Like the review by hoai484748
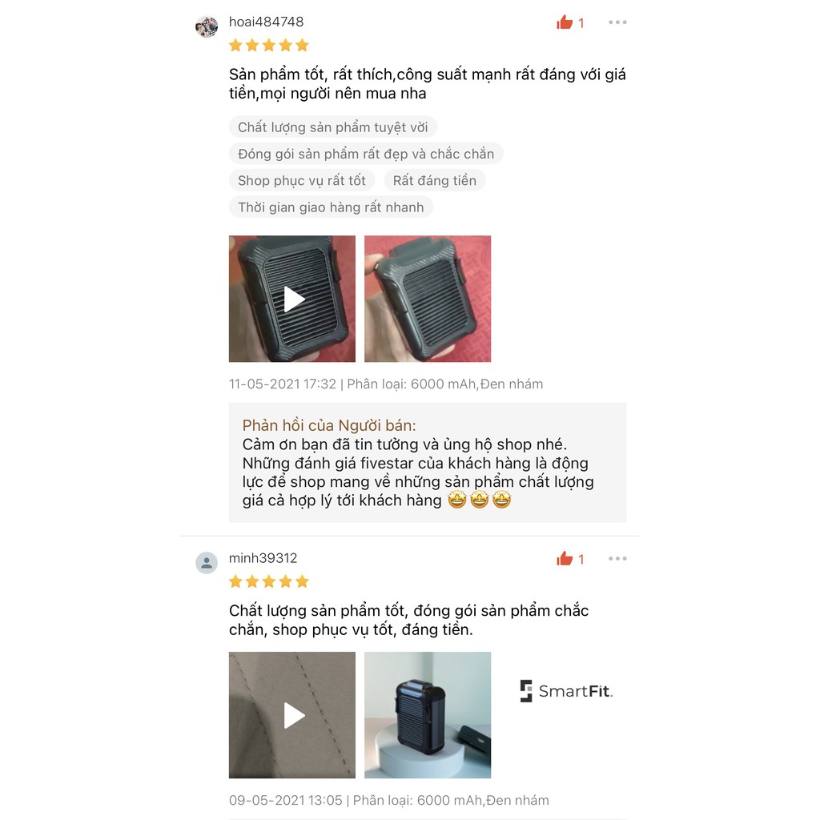The width and height of the screenshot is (820, 820). click(x=570, y=22)
